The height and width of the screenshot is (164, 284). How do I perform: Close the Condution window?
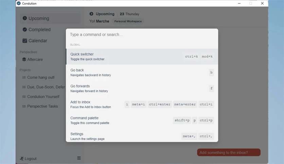click(262, 3)
